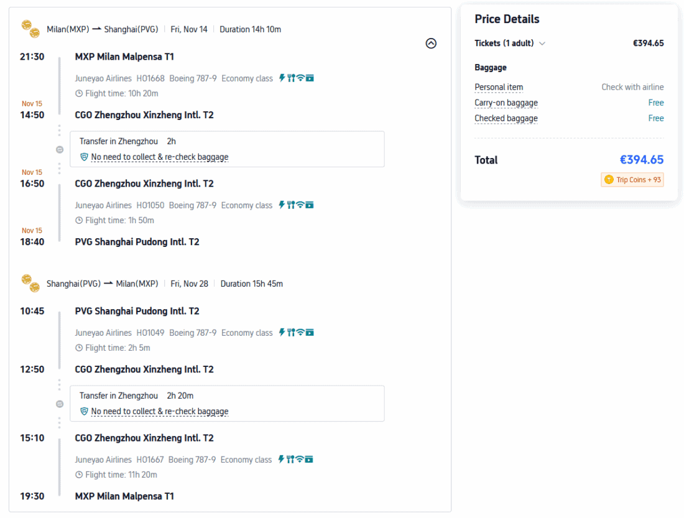Click the Juneyao airline logo for Milan–Shanghai

pyautogui.click(x=30, y=28)
